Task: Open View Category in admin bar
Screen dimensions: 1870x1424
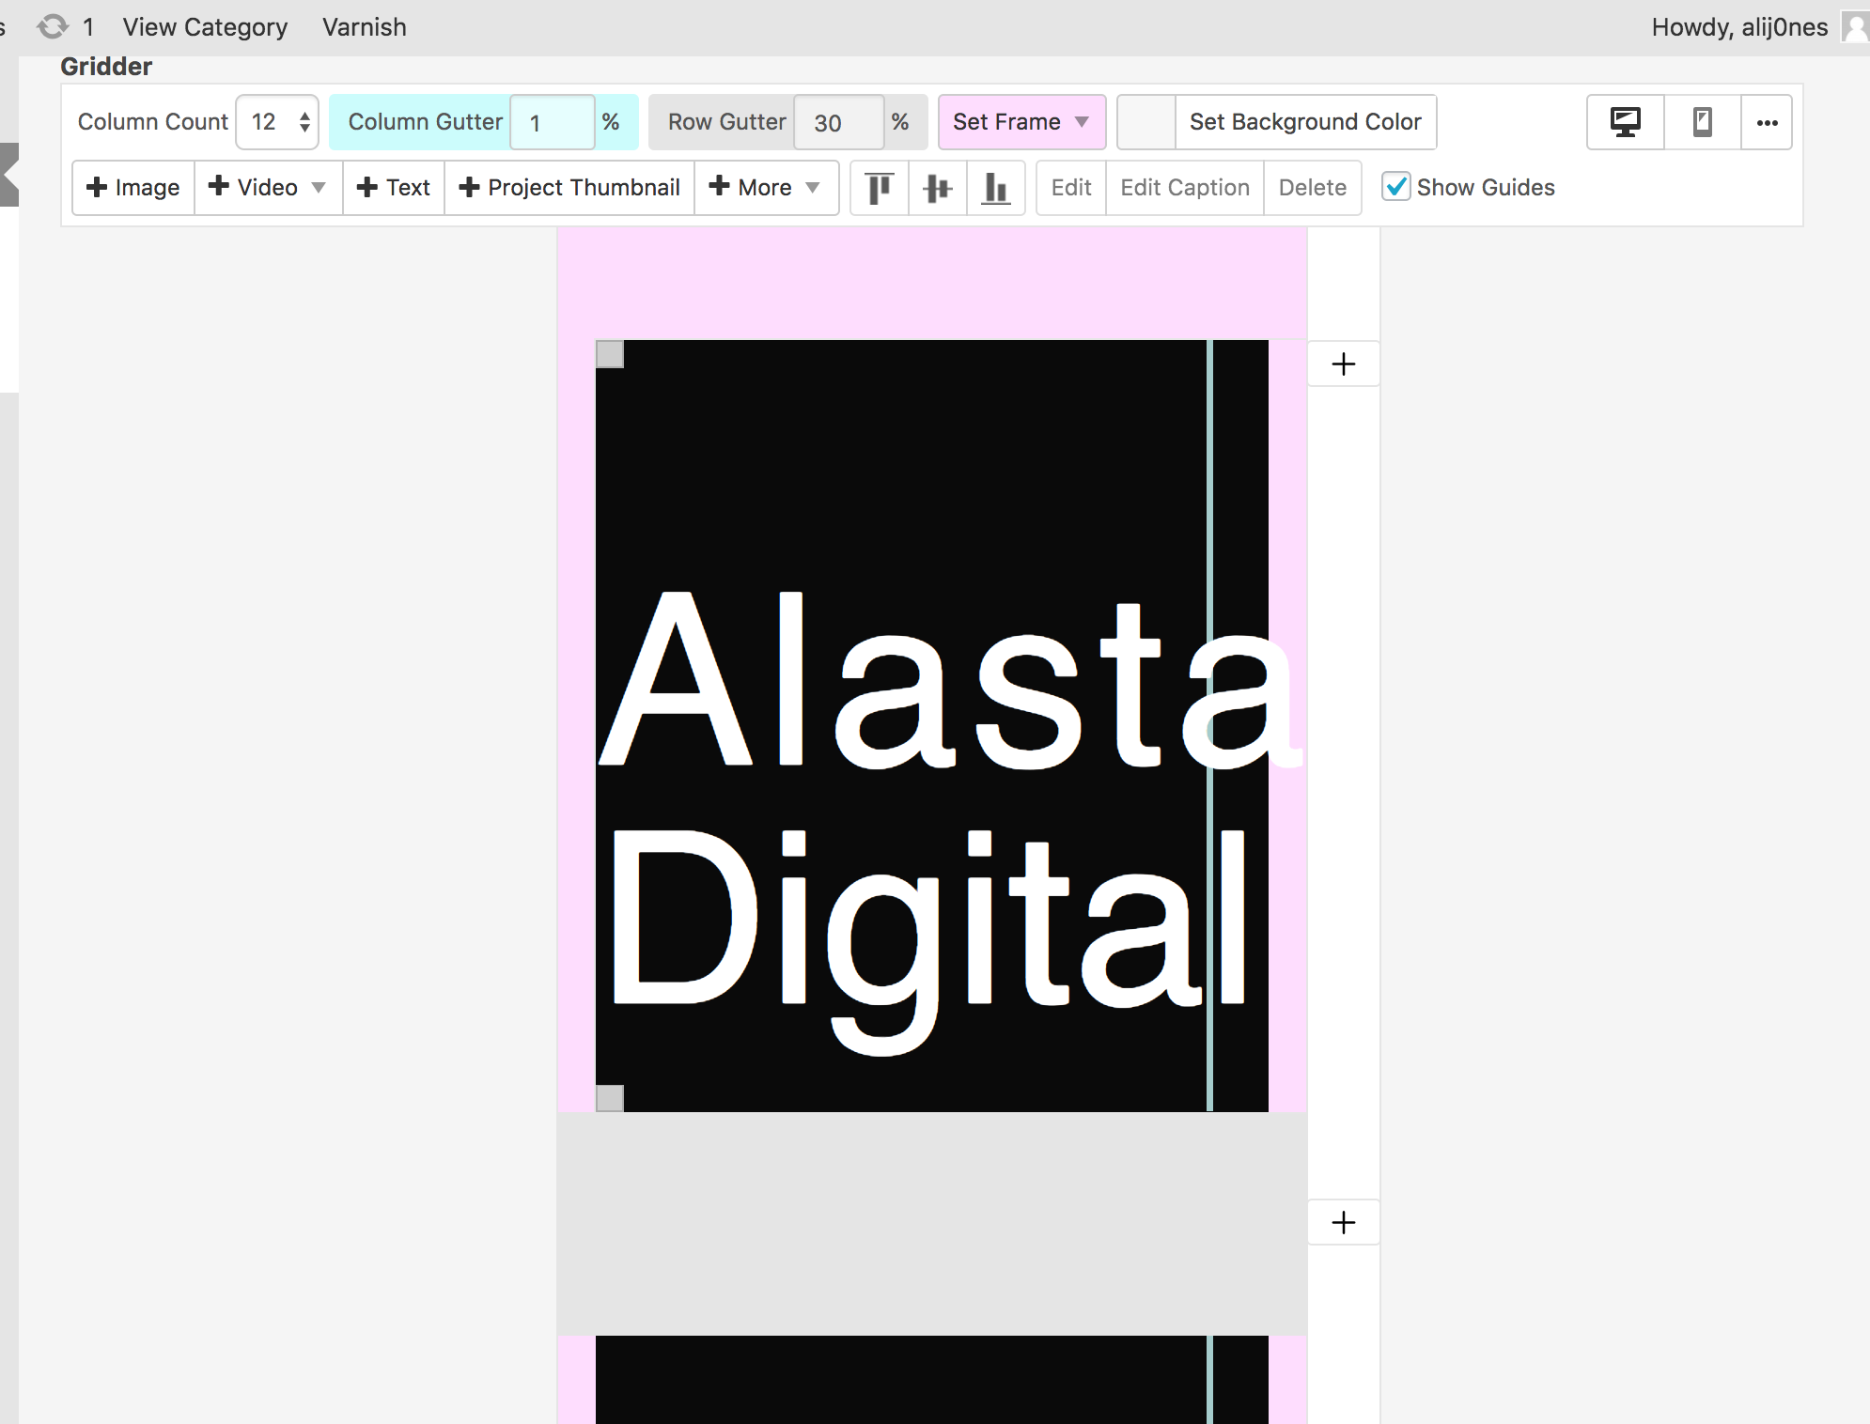Action: [x=205, y=27]
